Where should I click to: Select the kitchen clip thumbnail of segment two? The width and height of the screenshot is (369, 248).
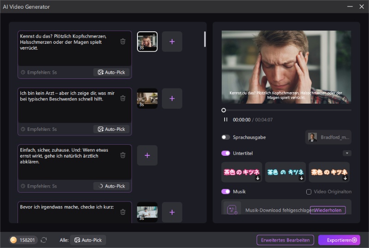point(147,98)
